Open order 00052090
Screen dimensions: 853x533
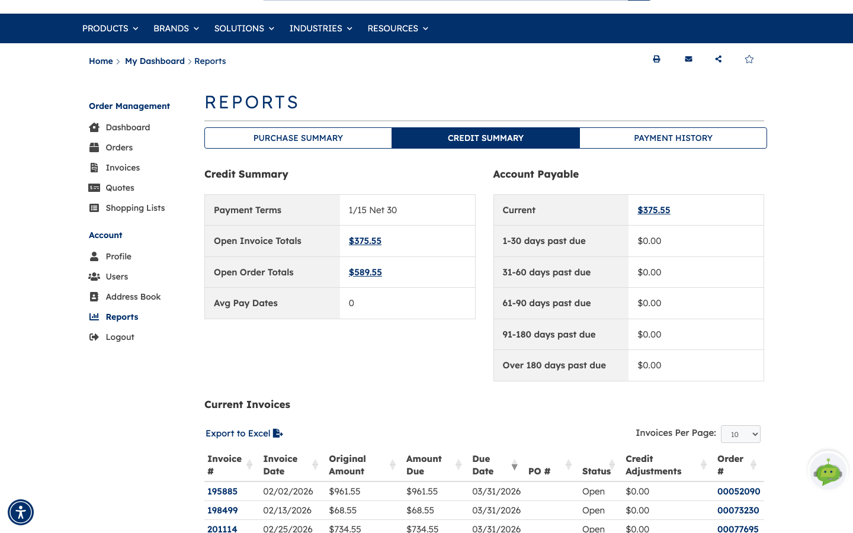(x=739, y=492)
